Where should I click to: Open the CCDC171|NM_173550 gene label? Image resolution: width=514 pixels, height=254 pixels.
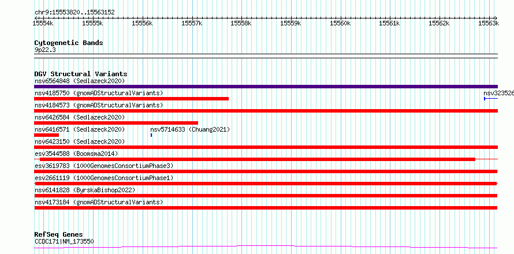(64, 241)
